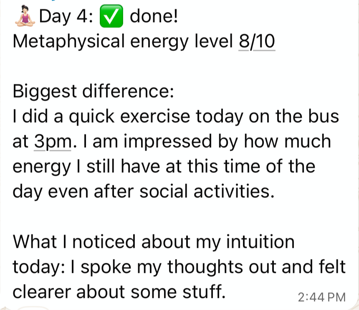Click the green check mark emoji
359x310 pixels.
click(111, 16)
